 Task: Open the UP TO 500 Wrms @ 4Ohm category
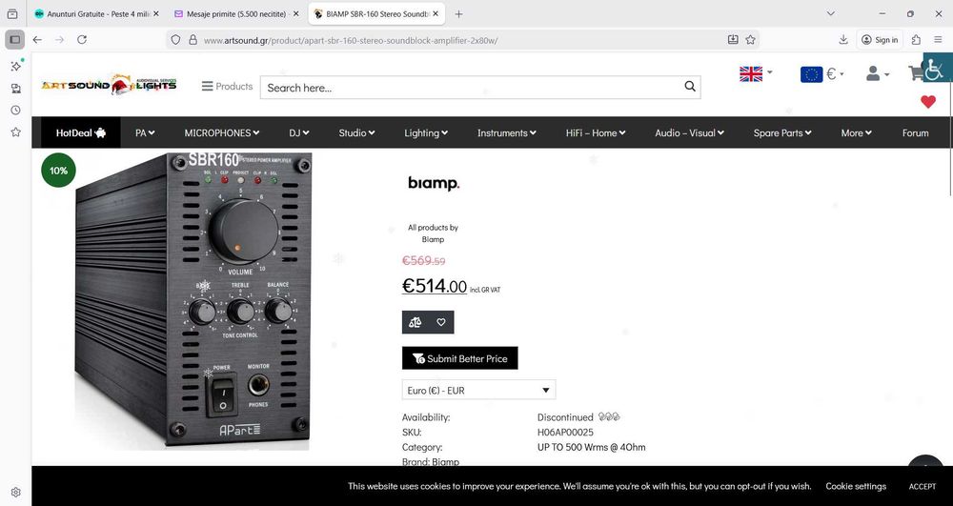click(x=592, y=447)
